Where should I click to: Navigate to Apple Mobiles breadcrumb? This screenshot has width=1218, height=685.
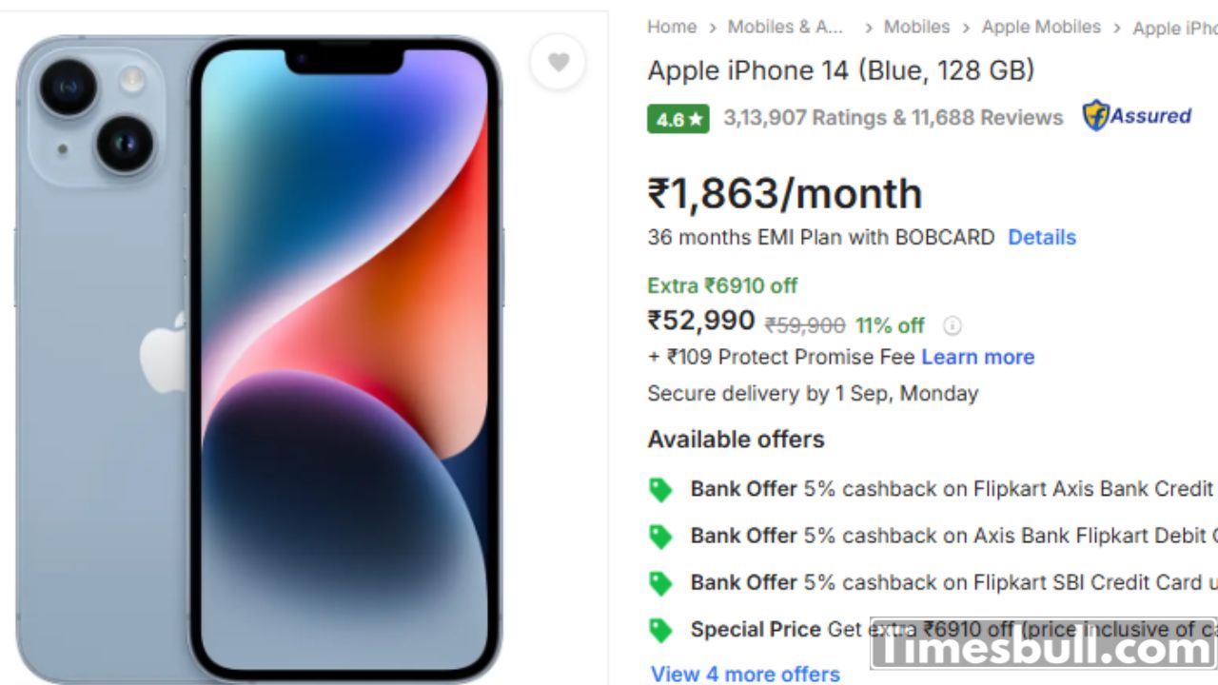[x=1041, y=27]
